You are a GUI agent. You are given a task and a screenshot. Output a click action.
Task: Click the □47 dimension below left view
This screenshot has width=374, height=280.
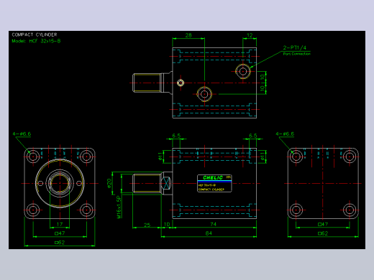click(x=60, y=233)
